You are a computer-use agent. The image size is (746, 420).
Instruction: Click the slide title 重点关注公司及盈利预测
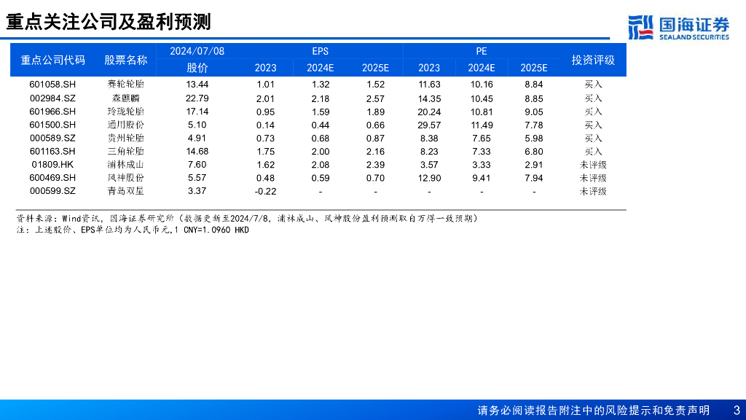click(x=109, y=22)
